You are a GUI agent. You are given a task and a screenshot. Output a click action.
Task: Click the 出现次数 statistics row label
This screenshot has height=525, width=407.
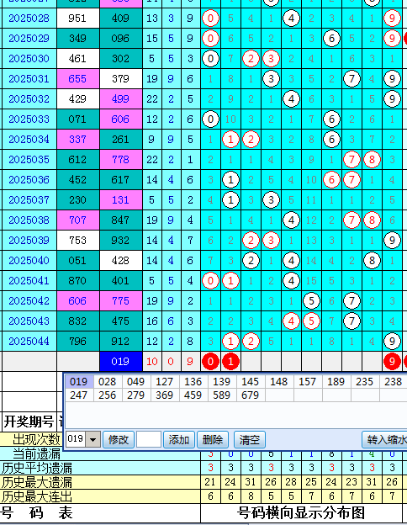tap(36, 439)
